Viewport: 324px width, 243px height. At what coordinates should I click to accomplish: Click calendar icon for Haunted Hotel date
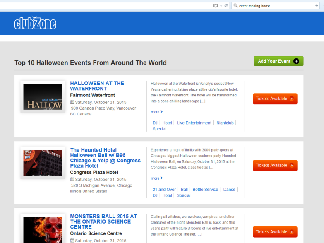72,179
